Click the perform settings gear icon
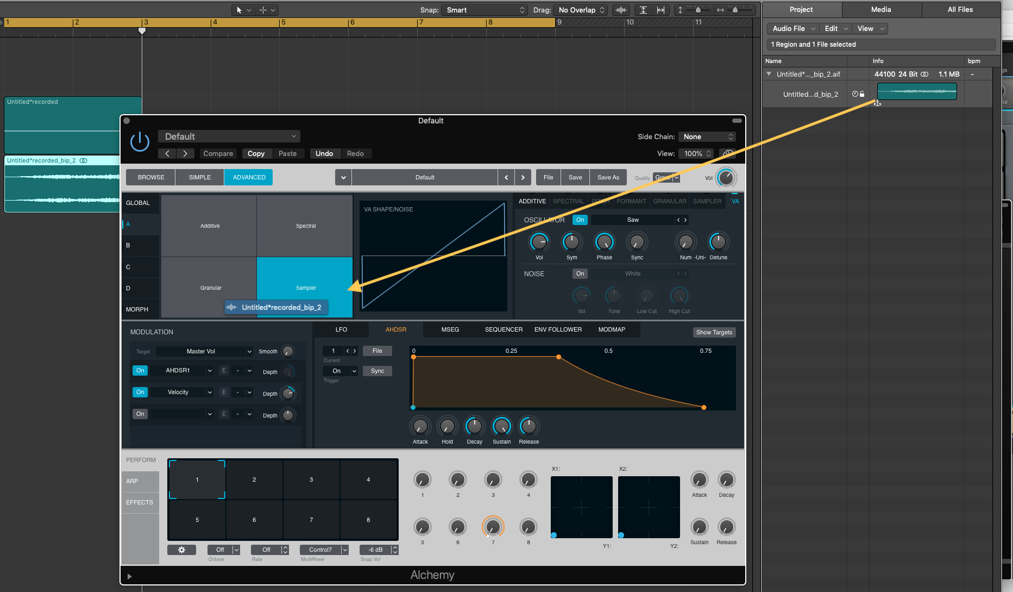Image resolution: width=1013 pixels, height=592 pixels. pyautogui.click(x=181, y=550)
